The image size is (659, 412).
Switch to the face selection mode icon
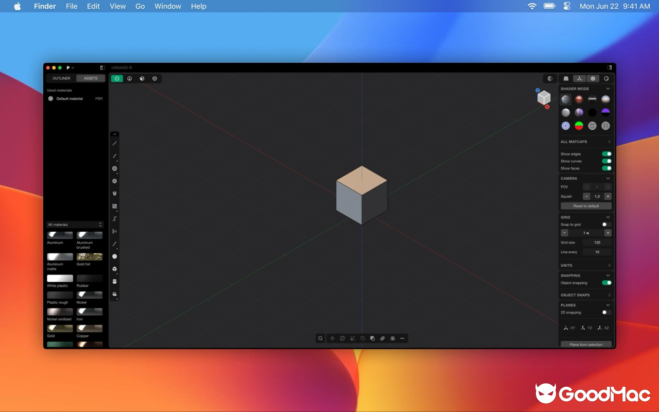pos(142,79)
